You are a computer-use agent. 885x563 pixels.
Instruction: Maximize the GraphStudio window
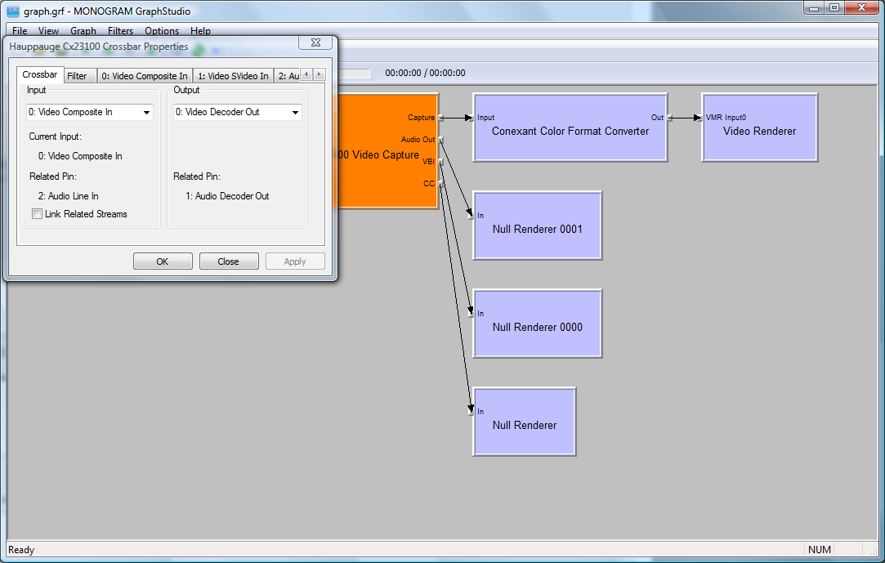[834, 8]
